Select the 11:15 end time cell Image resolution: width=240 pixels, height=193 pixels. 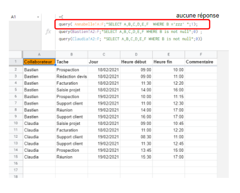(x=168, y=96)
